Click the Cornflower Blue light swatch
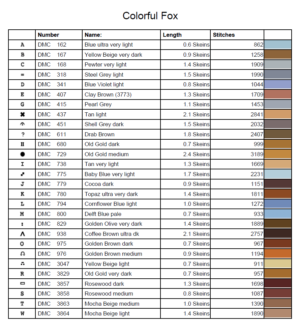This screenshot has height=334, width=297. (277, 204)
